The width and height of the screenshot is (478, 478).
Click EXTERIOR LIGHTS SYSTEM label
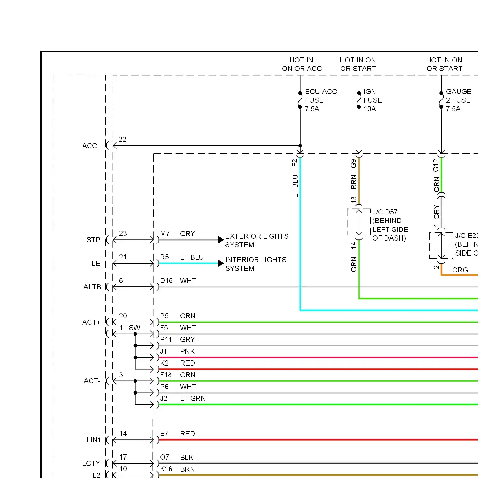tap(257, 240)
